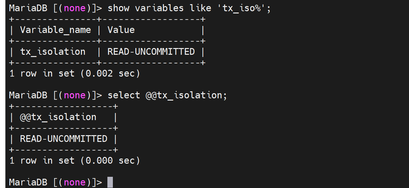Click the '0.002 sec' timing text
Image resolution: width=409 pixels, height=188 pixels.
click(110, 74)
